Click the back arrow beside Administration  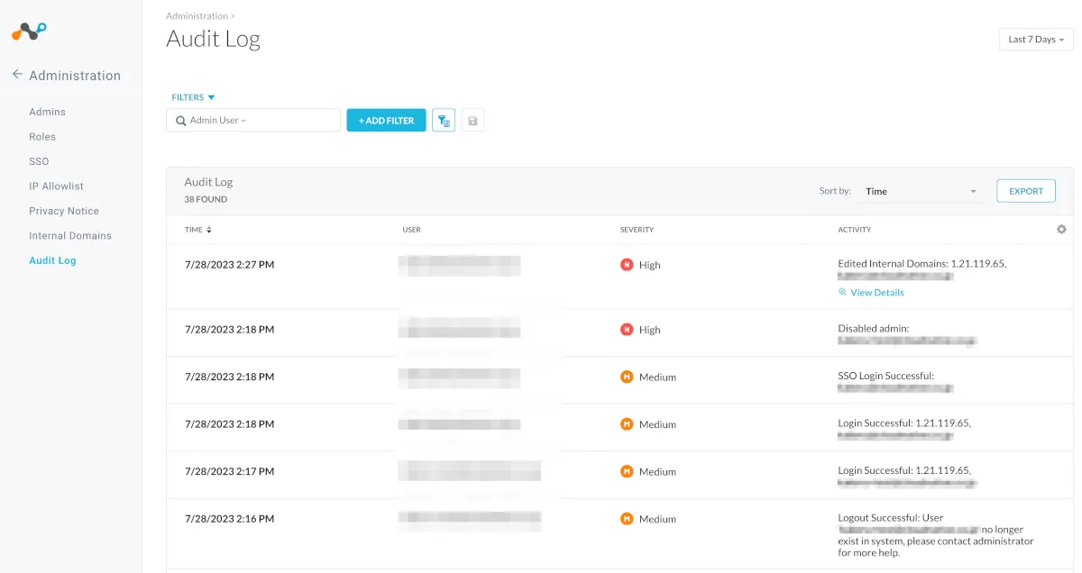click(17, 75)
